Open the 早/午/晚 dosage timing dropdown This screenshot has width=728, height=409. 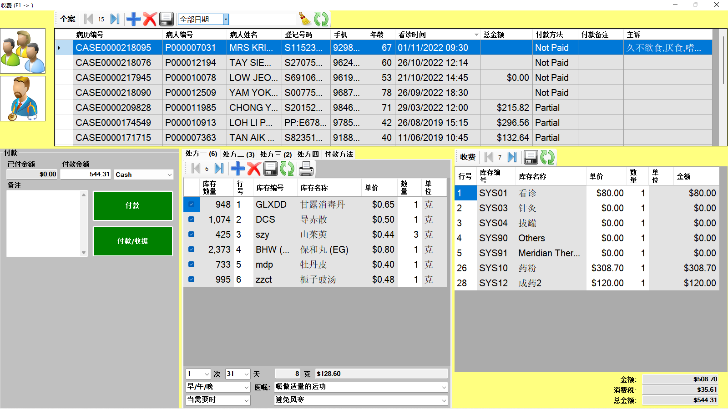tap(246, 387)
